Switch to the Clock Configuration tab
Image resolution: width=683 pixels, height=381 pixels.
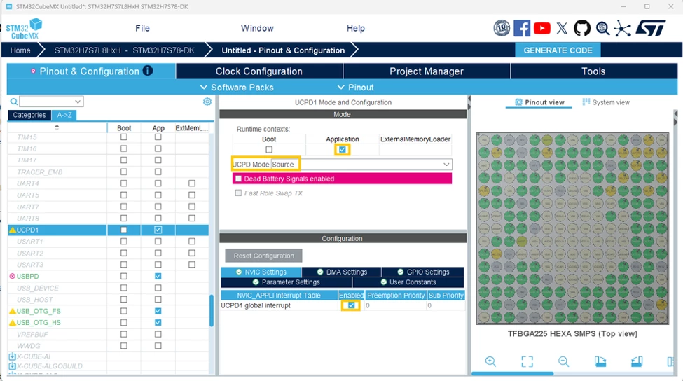(x=259, y=71)
